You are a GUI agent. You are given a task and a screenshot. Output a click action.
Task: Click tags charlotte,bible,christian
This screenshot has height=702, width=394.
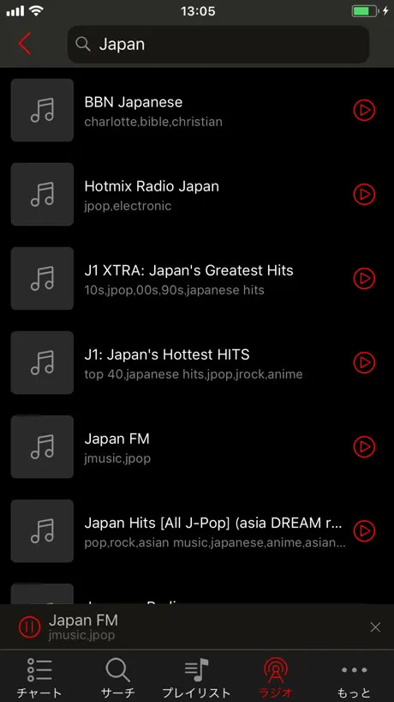pos(153,122)
